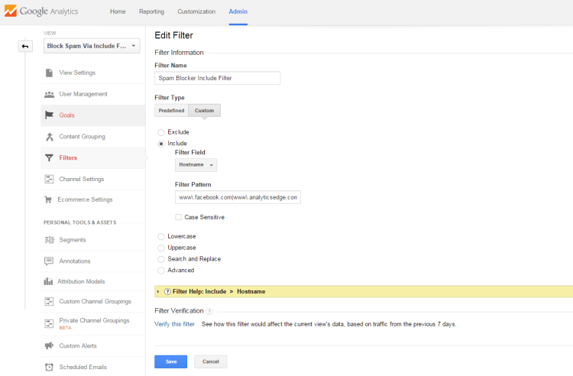
Task: Click the Filter Verification help question icon
Action: click(209, 311)
